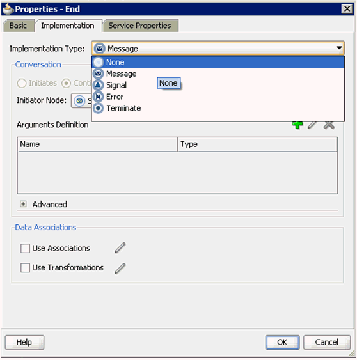Select the Initiates radio button
357x360 pixels.
[22, 83]
